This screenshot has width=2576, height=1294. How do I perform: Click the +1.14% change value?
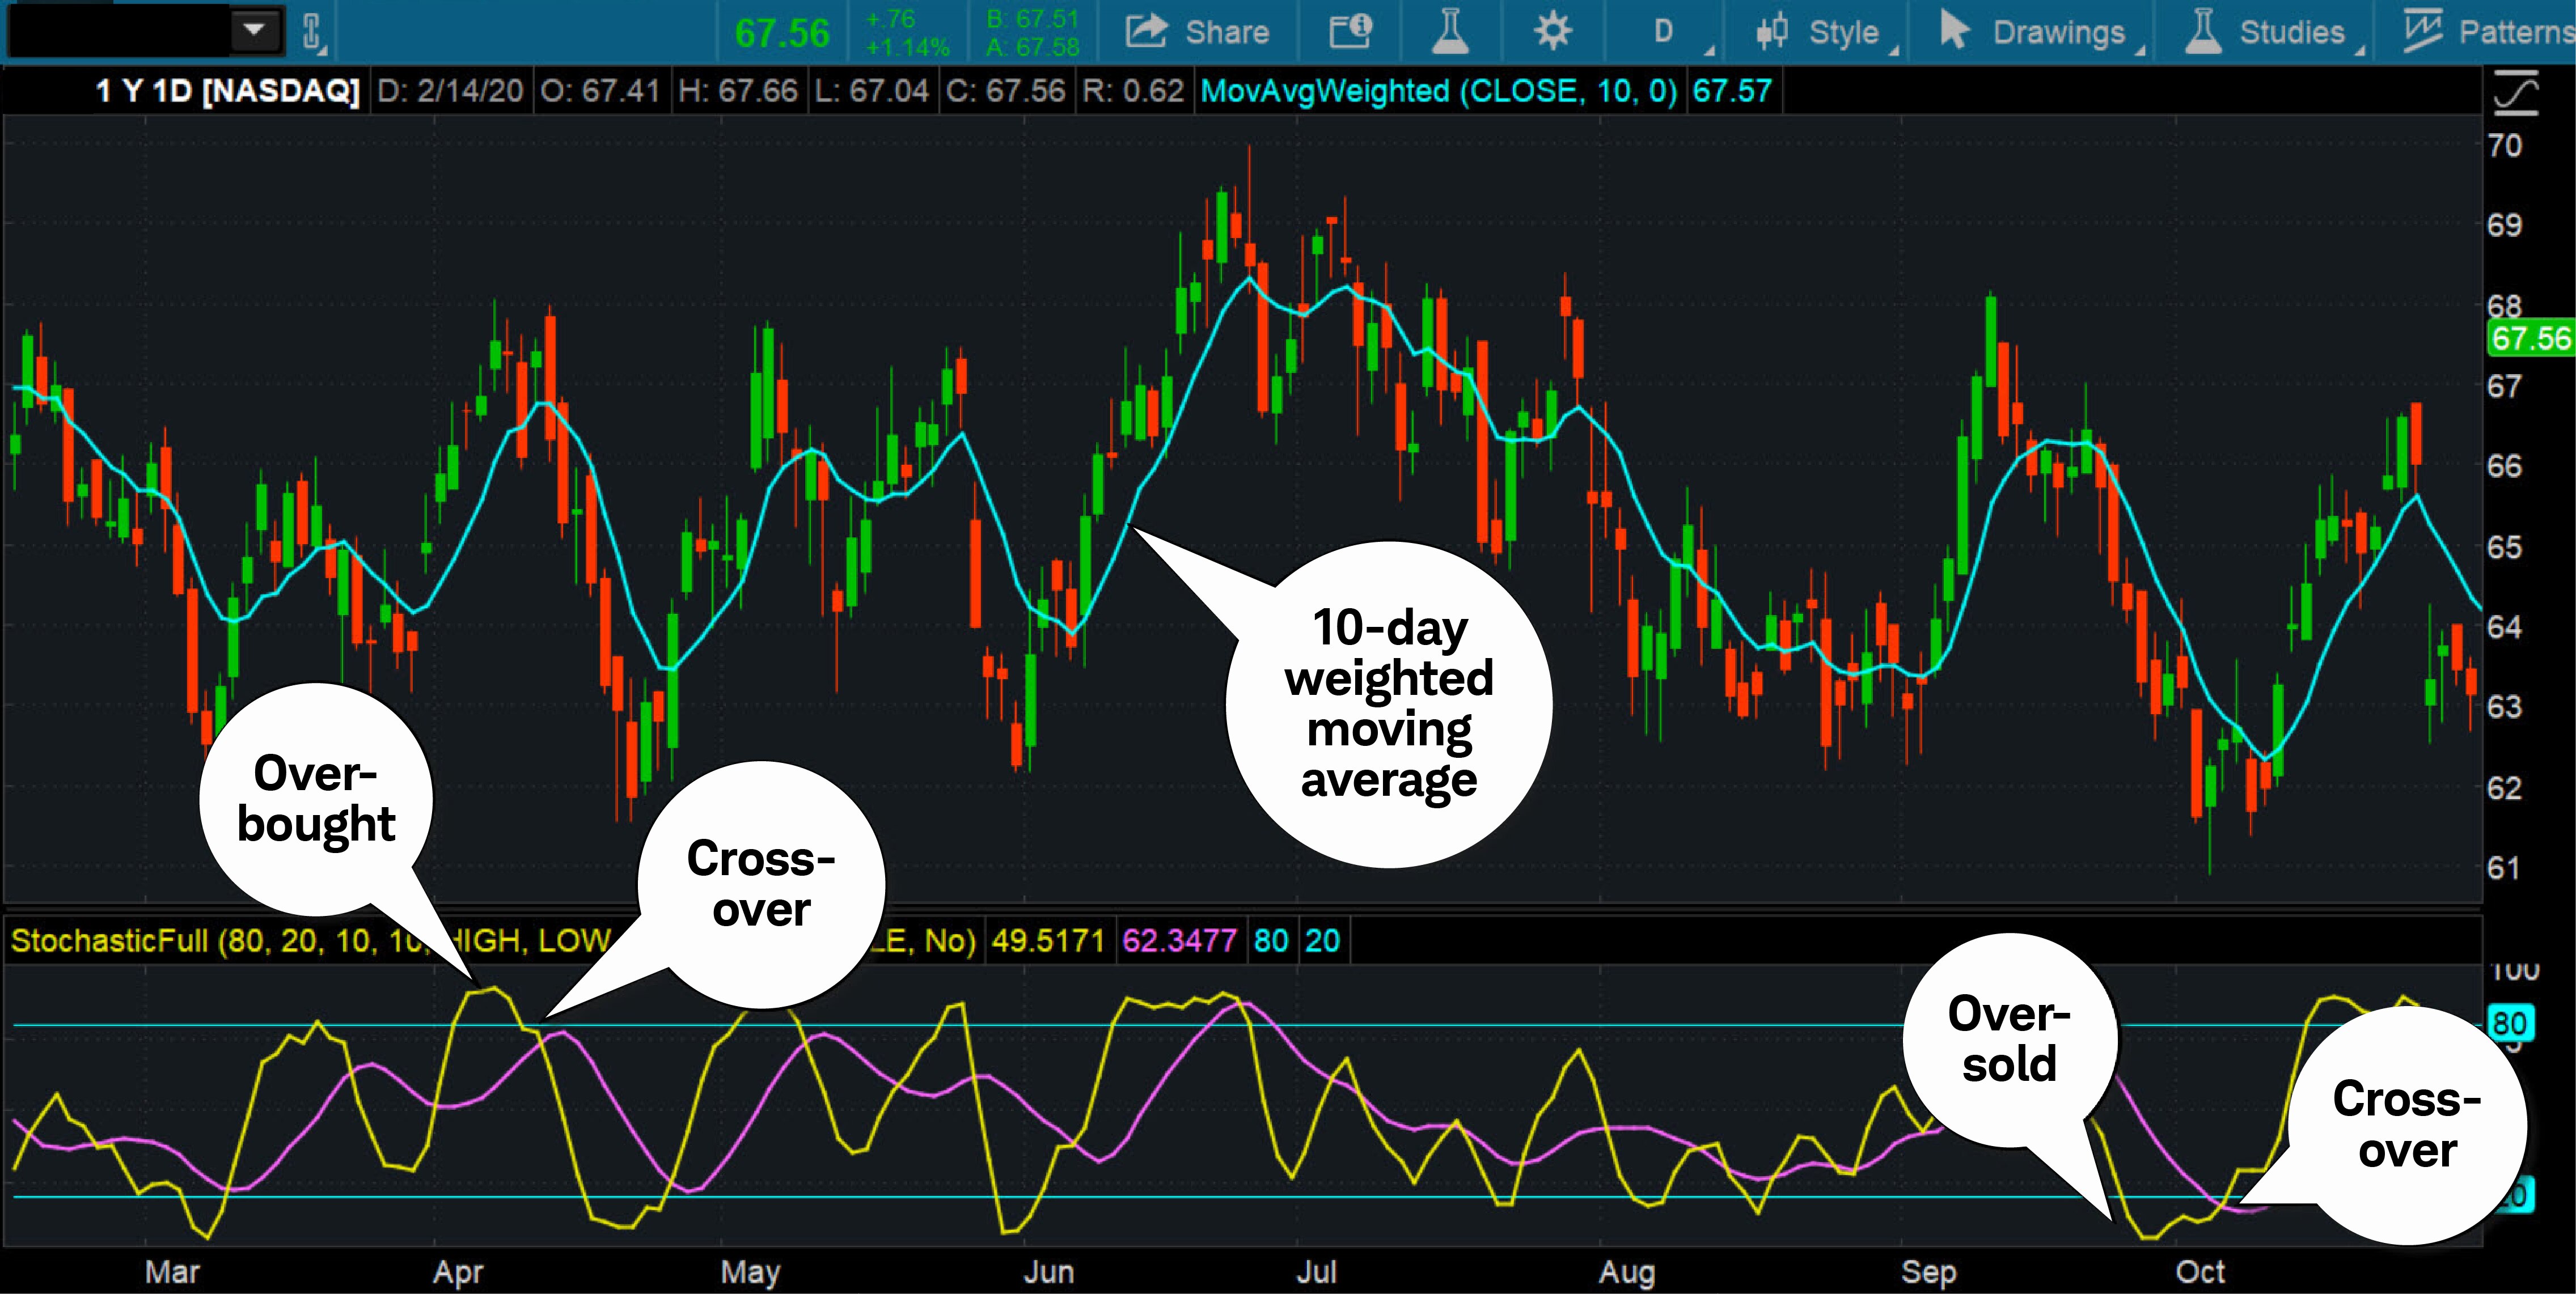click(x=907, y=47)
